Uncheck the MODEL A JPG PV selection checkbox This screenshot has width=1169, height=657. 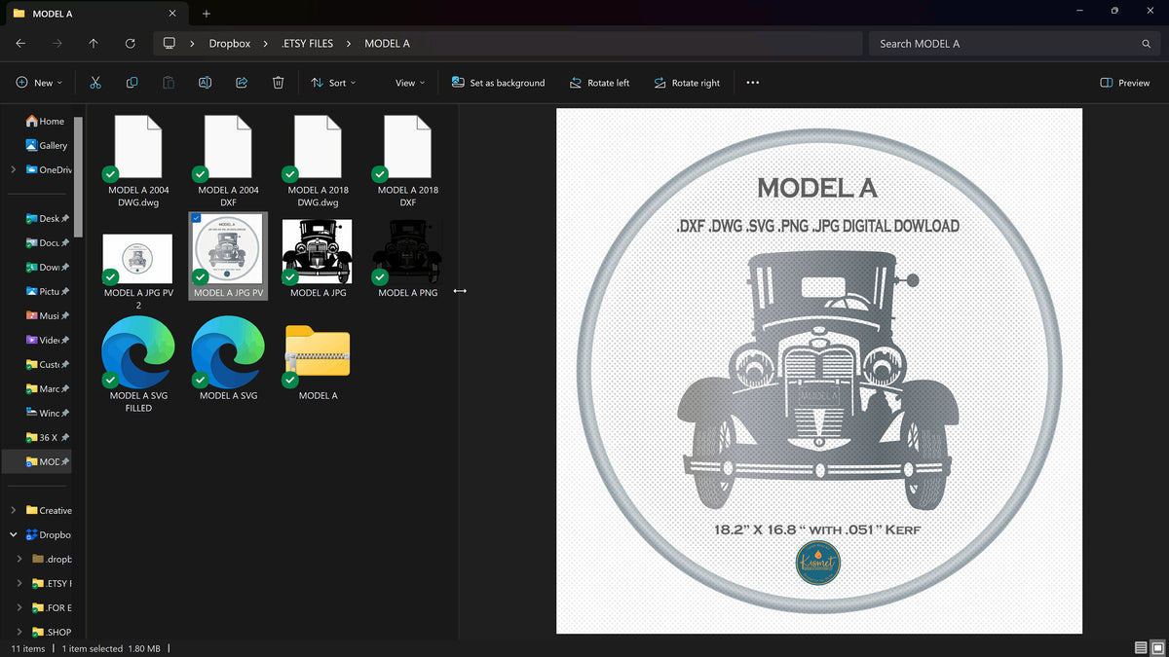pos(197,218)
